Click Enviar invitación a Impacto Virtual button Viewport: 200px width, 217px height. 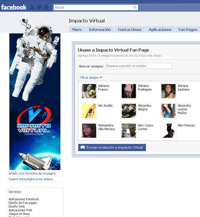click(112, 147)
